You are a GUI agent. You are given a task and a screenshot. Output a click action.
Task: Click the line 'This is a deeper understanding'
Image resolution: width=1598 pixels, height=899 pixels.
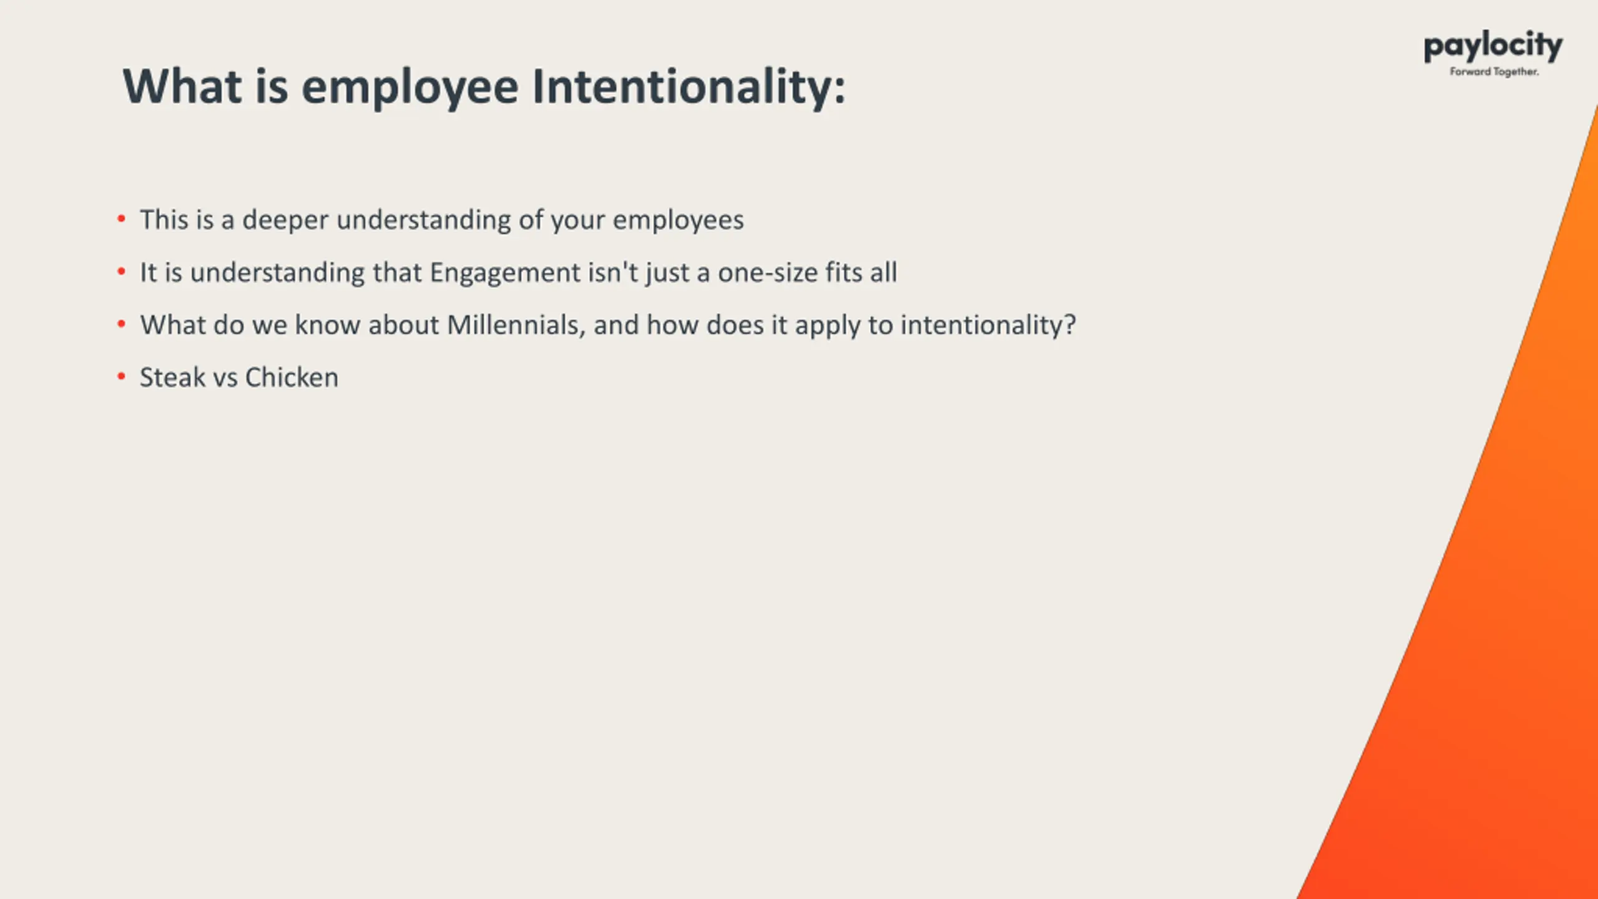coord(442,220)
